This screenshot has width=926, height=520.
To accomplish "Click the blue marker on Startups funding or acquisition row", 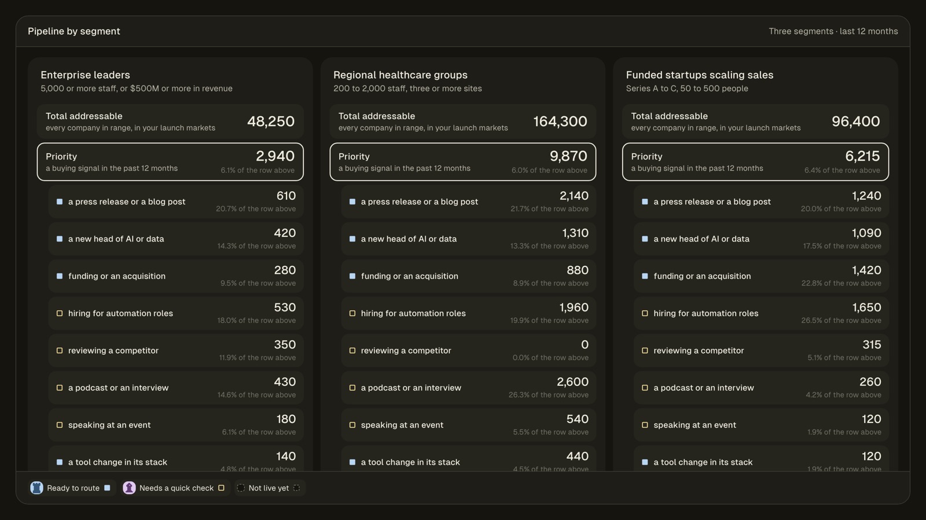I will [645, 276].
